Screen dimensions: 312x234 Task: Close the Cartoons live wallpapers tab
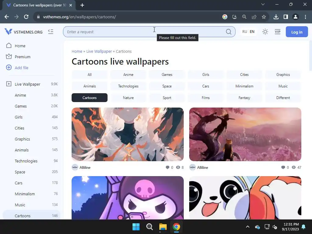71,5
